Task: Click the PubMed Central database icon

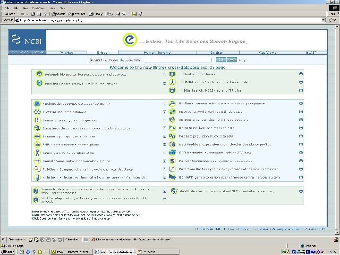Action: coord(39,83)
